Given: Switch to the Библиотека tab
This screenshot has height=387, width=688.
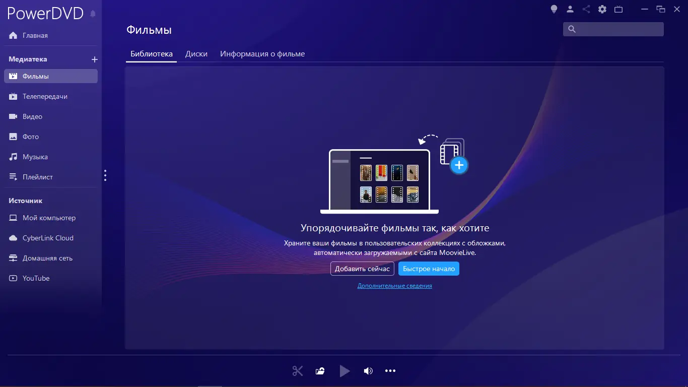Looking at the screenshot, I should (152, 54).
